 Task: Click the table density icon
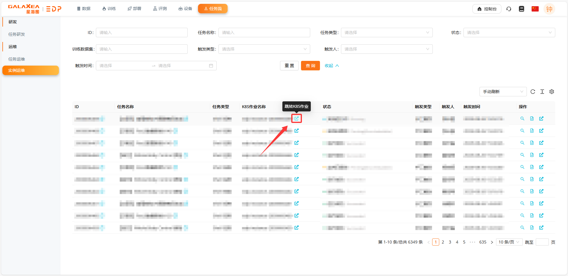[x=542, y=92]
